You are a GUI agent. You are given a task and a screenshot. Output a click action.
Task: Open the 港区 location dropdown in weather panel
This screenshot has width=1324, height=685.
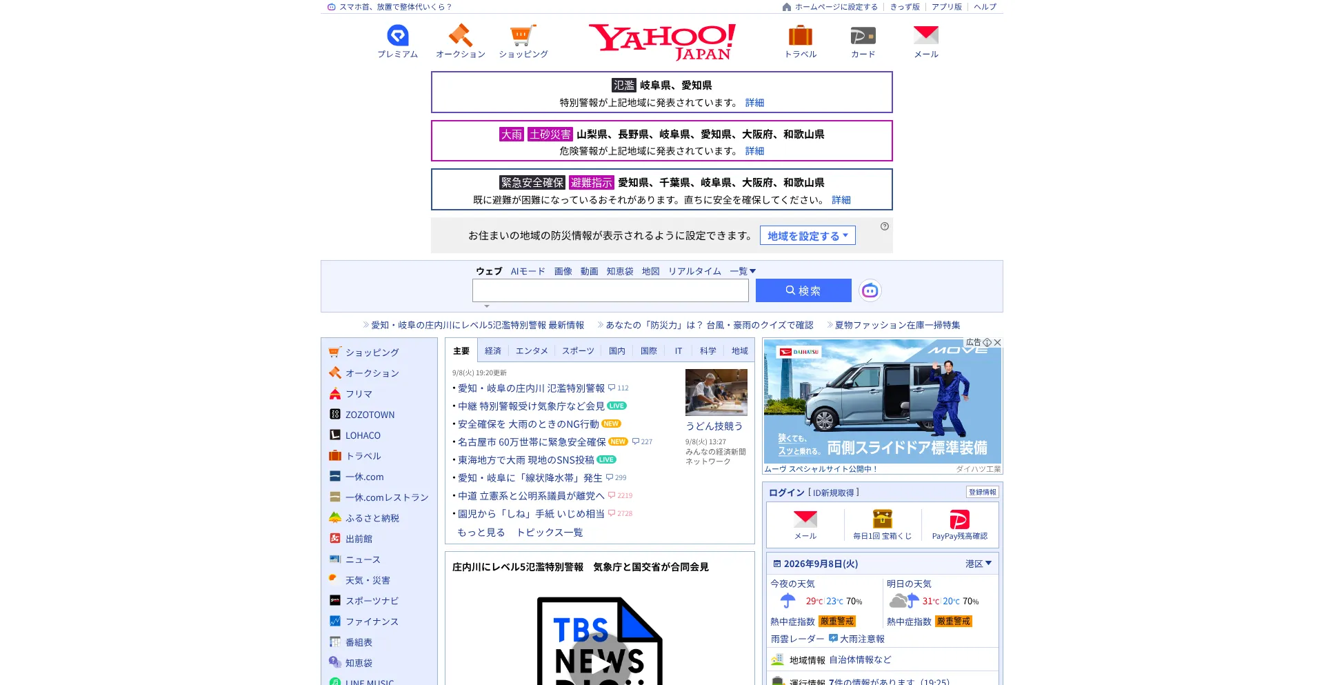tap(979, 564)
